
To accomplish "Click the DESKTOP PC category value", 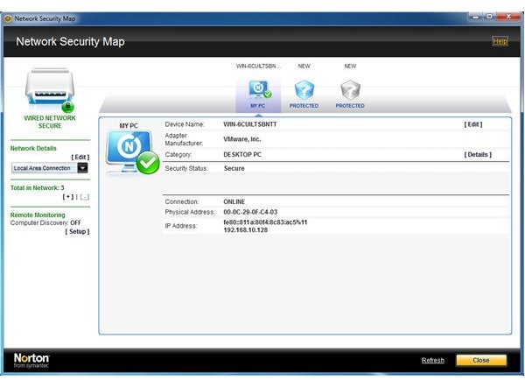I will 242,154.
